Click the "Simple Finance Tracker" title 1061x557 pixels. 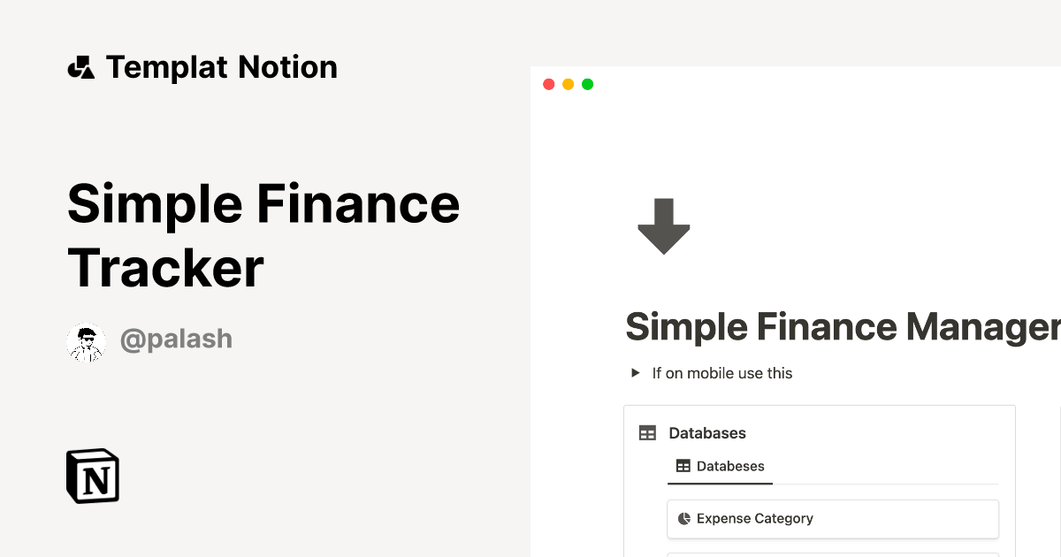(x=263, y=234)
